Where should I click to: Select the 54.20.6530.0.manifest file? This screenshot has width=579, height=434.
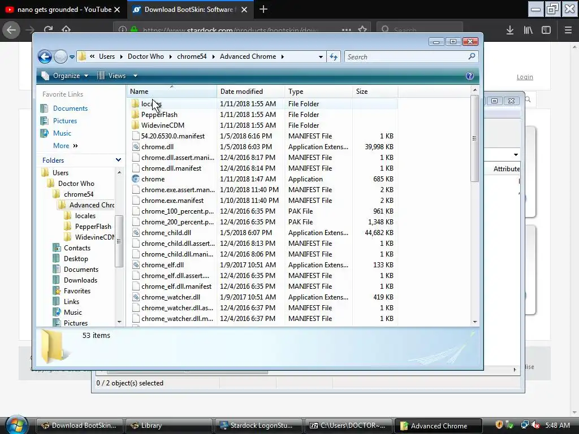point(173,136)
